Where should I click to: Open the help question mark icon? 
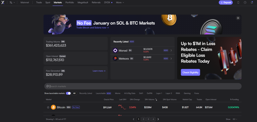click(245, 2)
